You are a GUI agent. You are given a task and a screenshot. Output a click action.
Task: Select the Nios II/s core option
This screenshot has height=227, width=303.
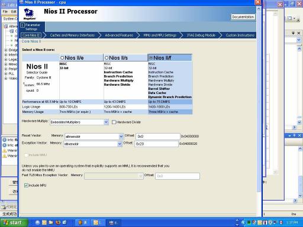(107, 58)
